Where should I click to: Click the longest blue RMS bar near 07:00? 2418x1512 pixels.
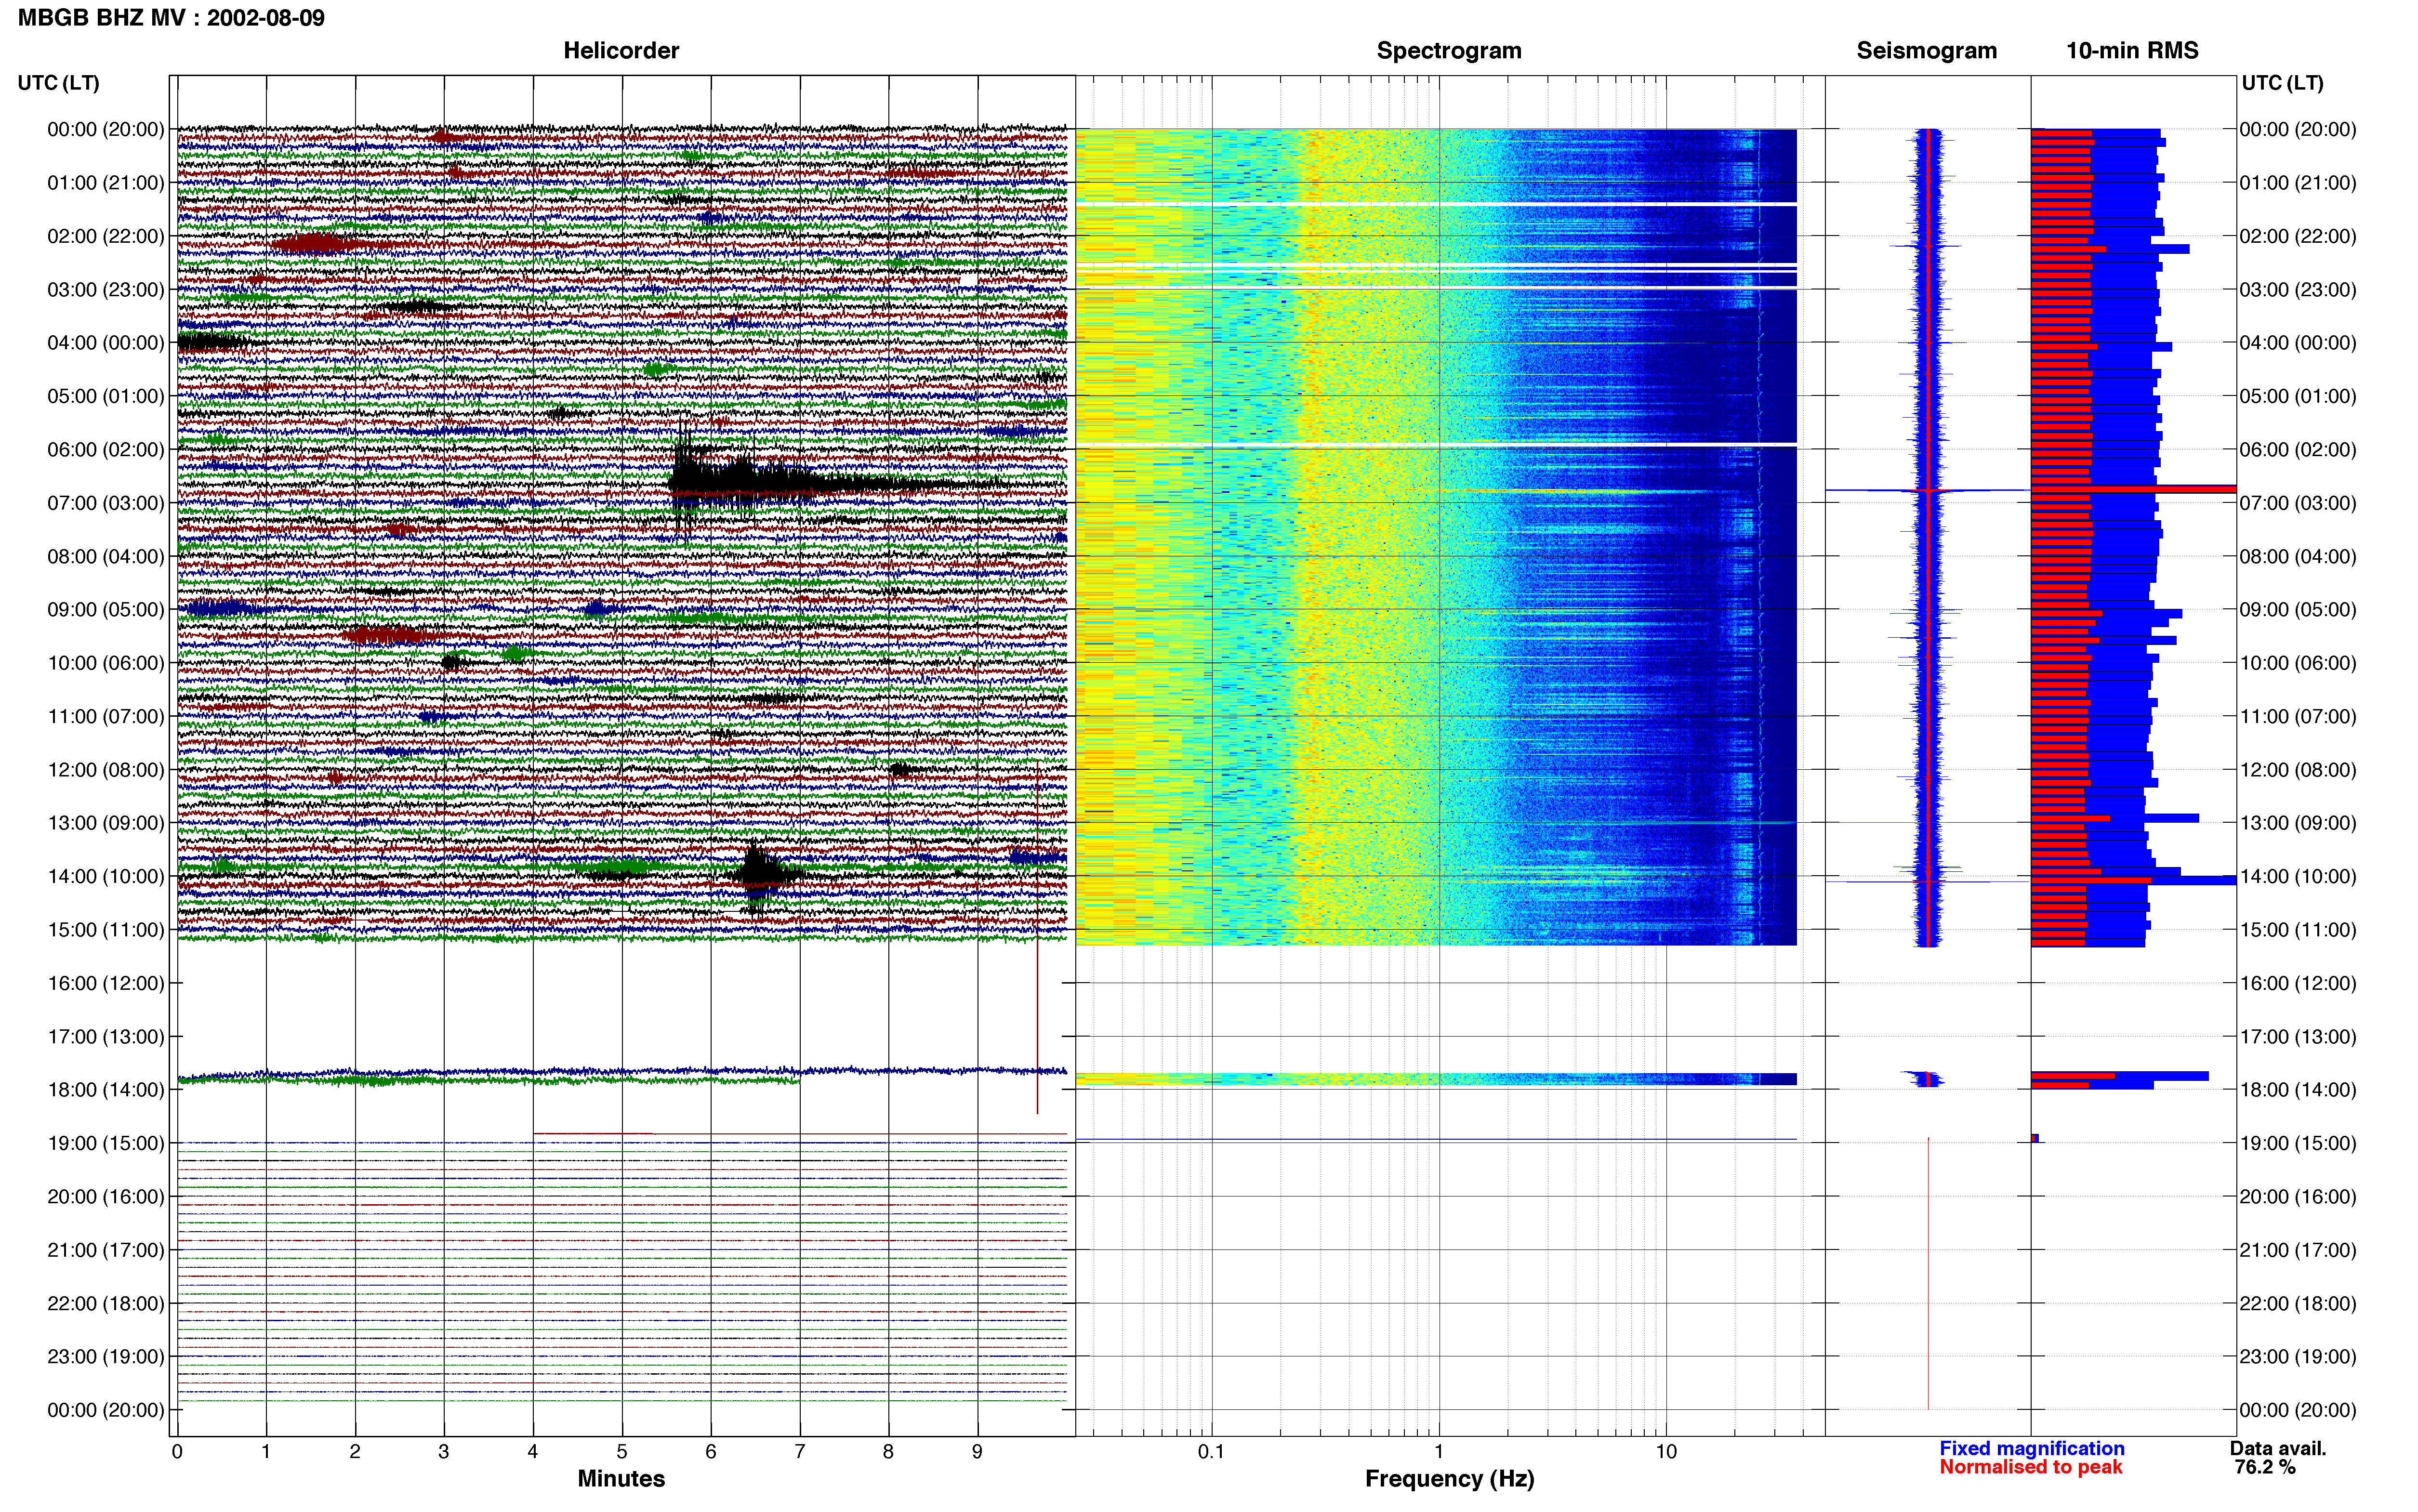(x=2133, y=489)
